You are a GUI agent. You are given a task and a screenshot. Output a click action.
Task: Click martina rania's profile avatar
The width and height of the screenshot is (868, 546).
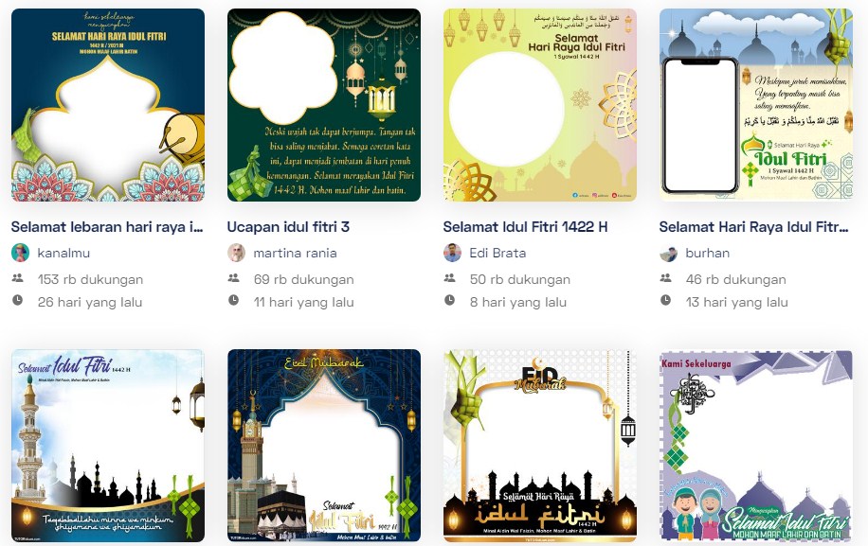tap(236, 253)
